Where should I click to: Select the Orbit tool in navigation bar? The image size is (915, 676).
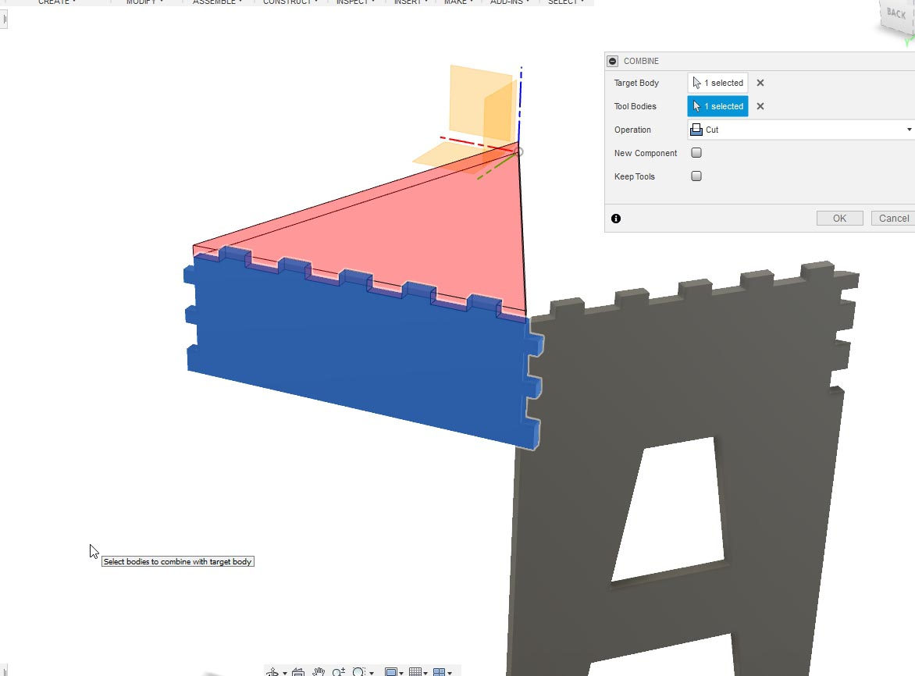pos(272,673)
